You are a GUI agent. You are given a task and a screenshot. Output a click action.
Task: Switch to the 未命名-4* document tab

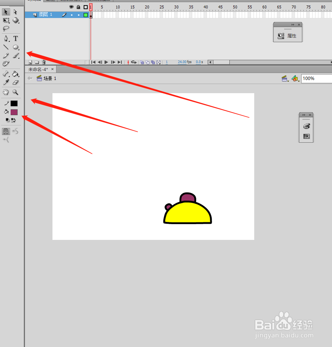click(38, 69)
